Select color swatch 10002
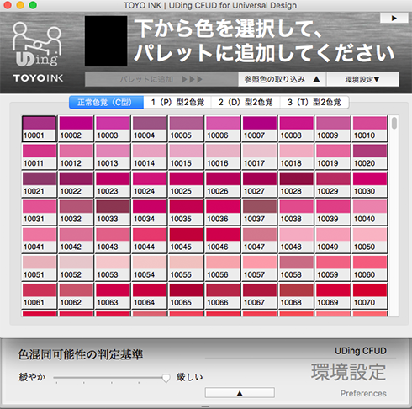Screen dimensions: 412x409 76,129
